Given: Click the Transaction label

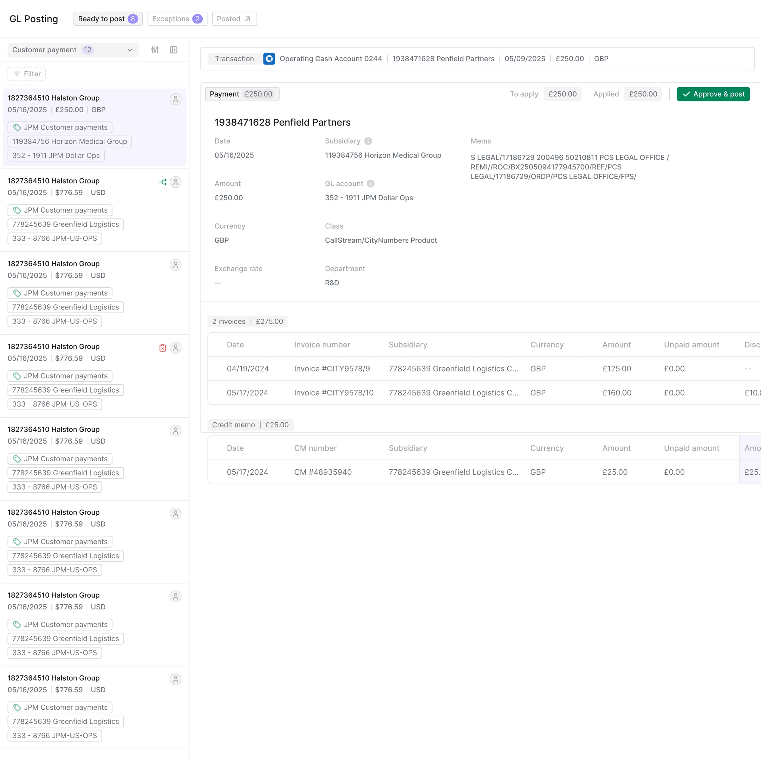Looking at the screenshot, I should pos(234,59).
